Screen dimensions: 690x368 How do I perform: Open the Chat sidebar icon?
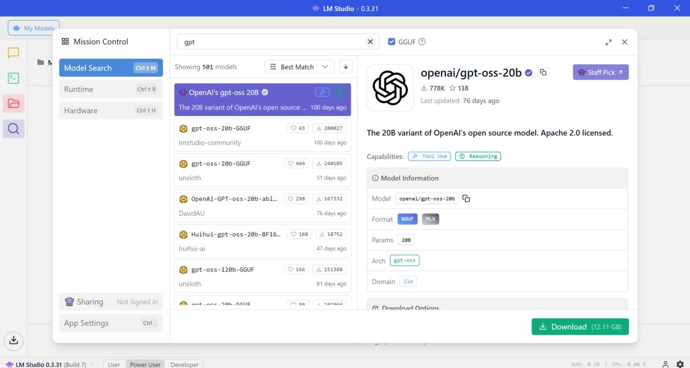pyautogui.click(x=13, y=53)
